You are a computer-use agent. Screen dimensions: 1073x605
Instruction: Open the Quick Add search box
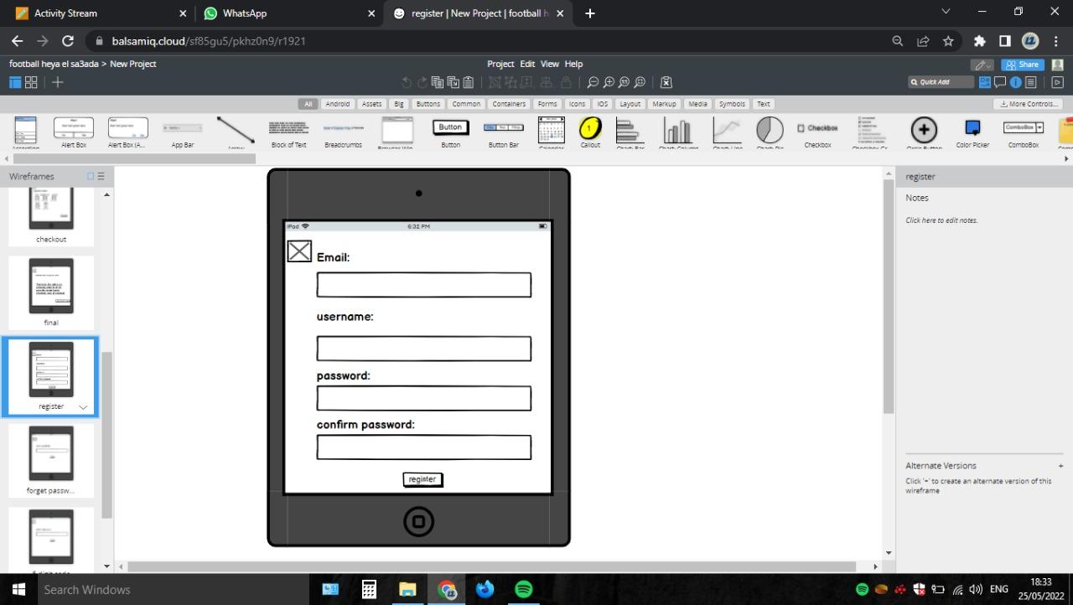pyautogui.click(x=941, y=81)
